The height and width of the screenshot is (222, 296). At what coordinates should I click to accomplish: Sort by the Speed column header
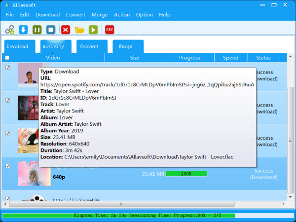point(231,58)
